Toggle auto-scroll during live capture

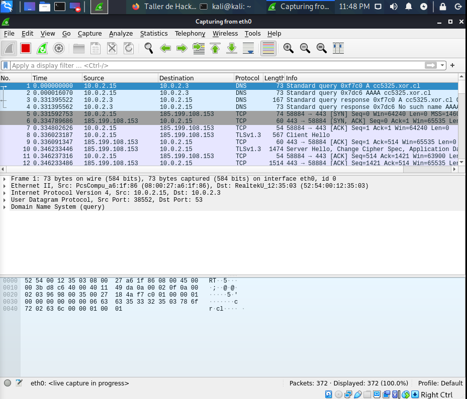coord(248,48)
